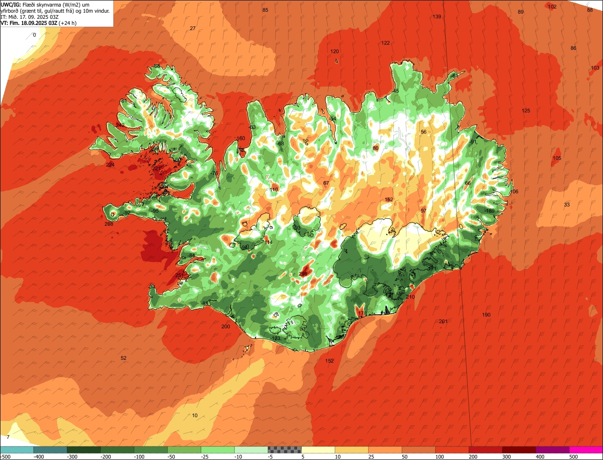Click the orange 25–50 legend swatch

(x=385, y=450)
